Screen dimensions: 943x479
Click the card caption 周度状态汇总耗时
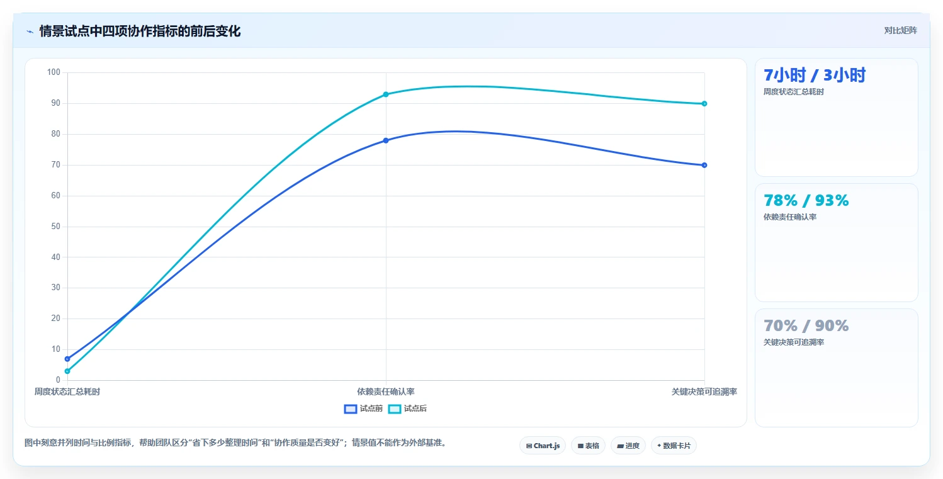tap(794, 92)
